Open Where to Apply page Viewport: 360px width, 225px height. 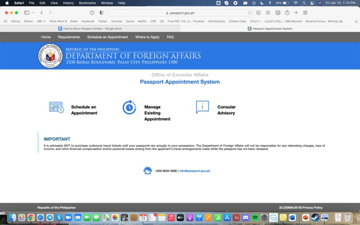click(147, 37)
